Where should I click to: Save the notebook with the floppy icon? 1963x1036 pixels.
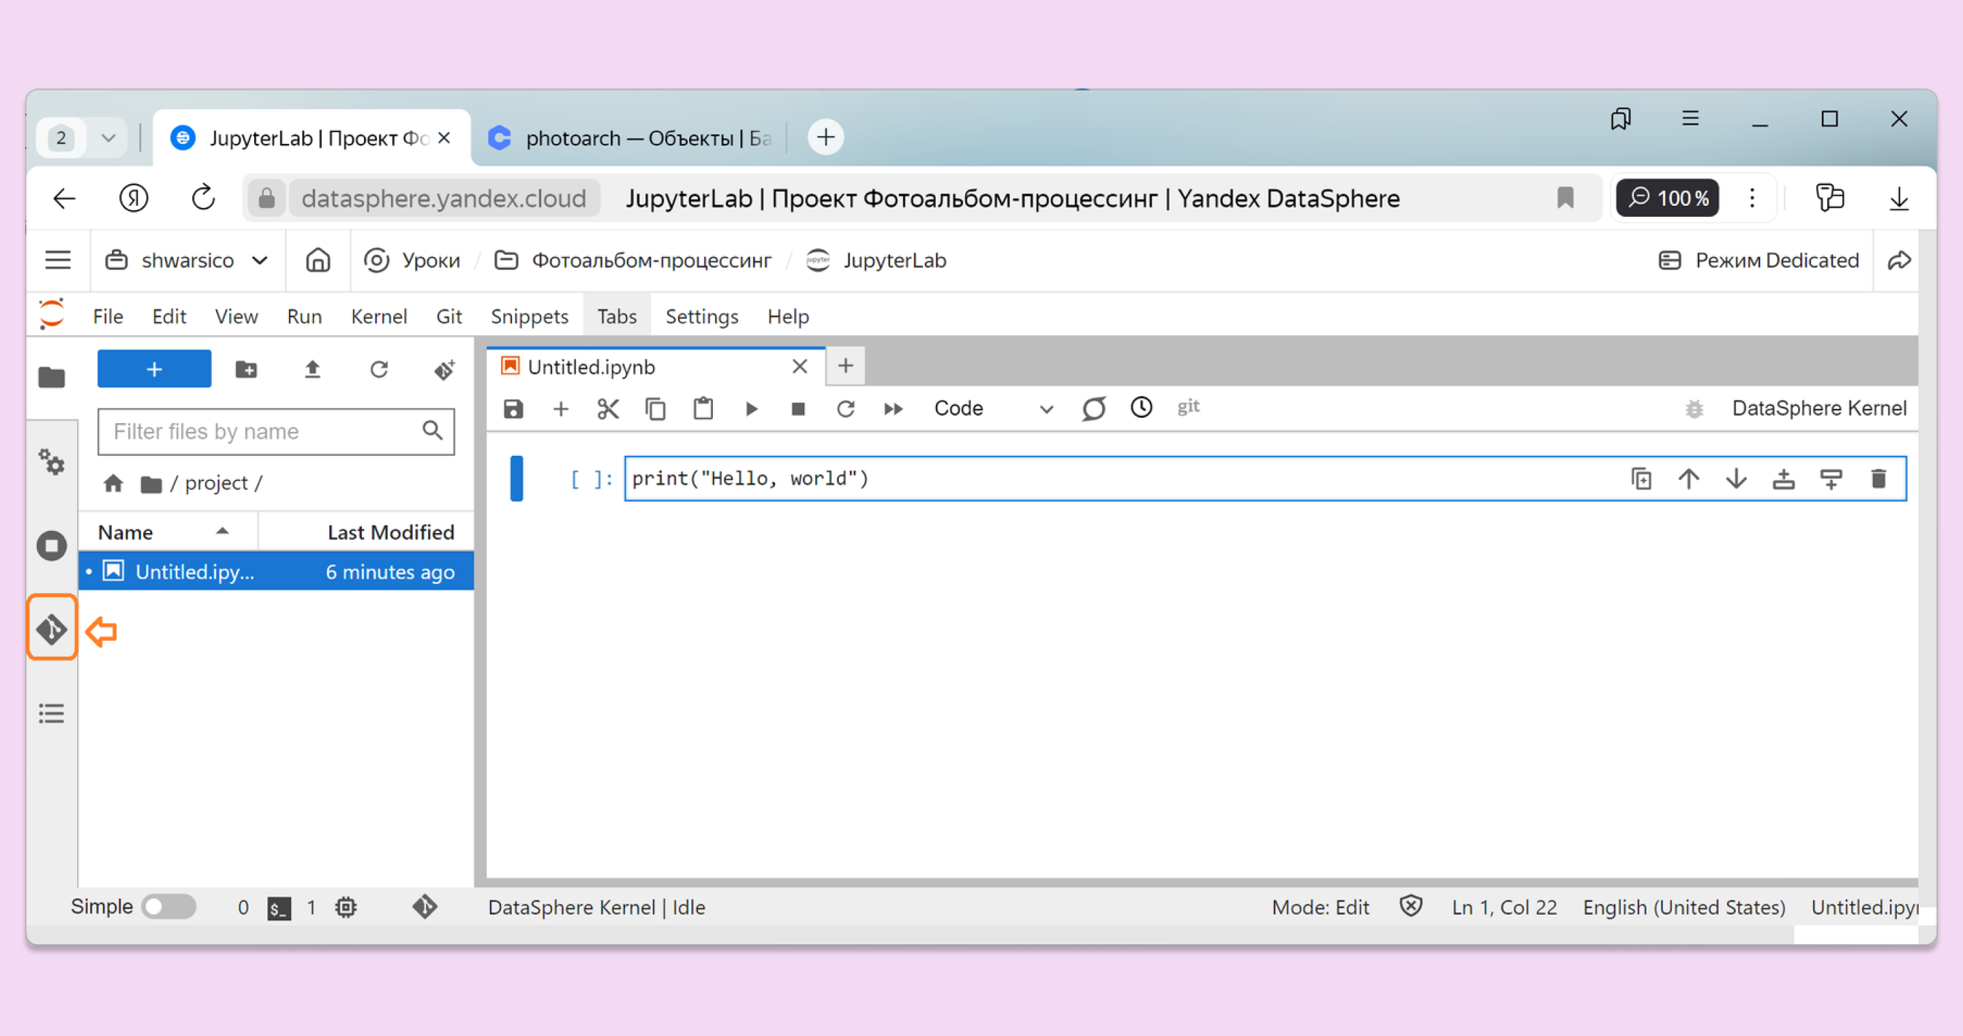click(514, 409)
